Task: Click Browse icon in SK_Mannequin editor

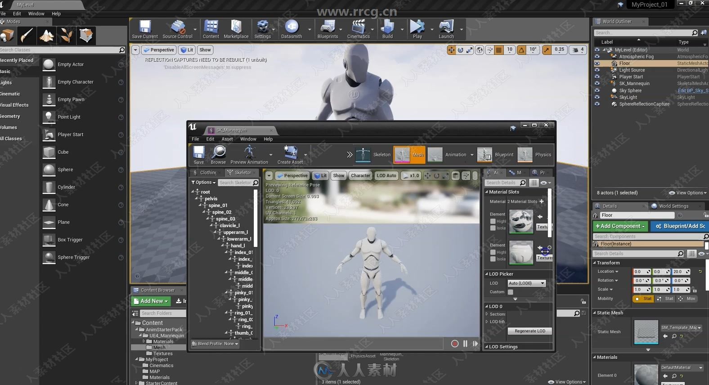Action: [x=218, y=155]
